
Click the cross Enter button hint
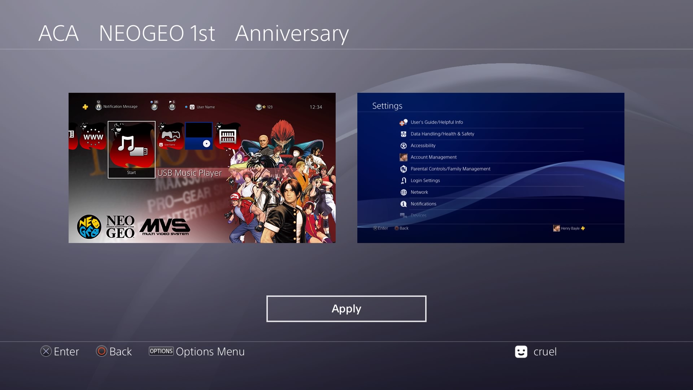(60, 351)
